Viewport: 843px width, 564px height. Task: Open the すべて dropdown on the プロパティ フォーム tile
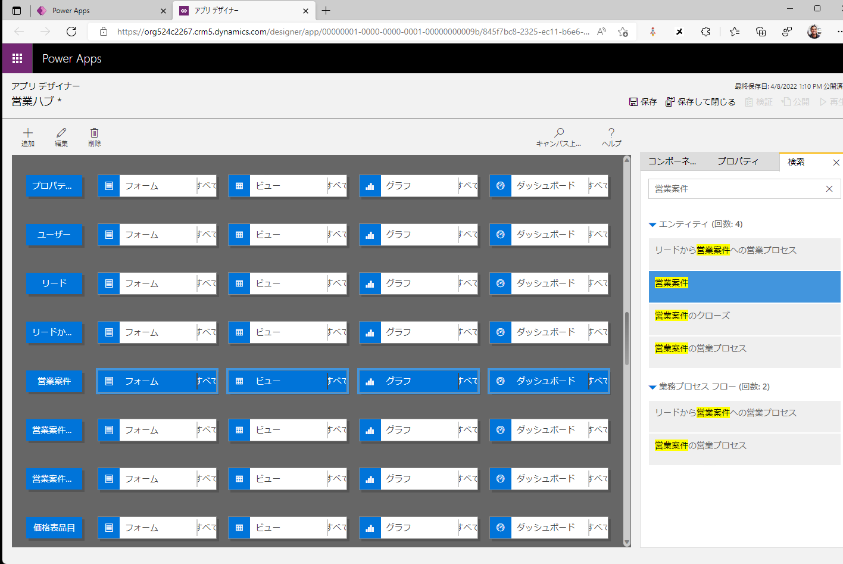click(203, 186)
